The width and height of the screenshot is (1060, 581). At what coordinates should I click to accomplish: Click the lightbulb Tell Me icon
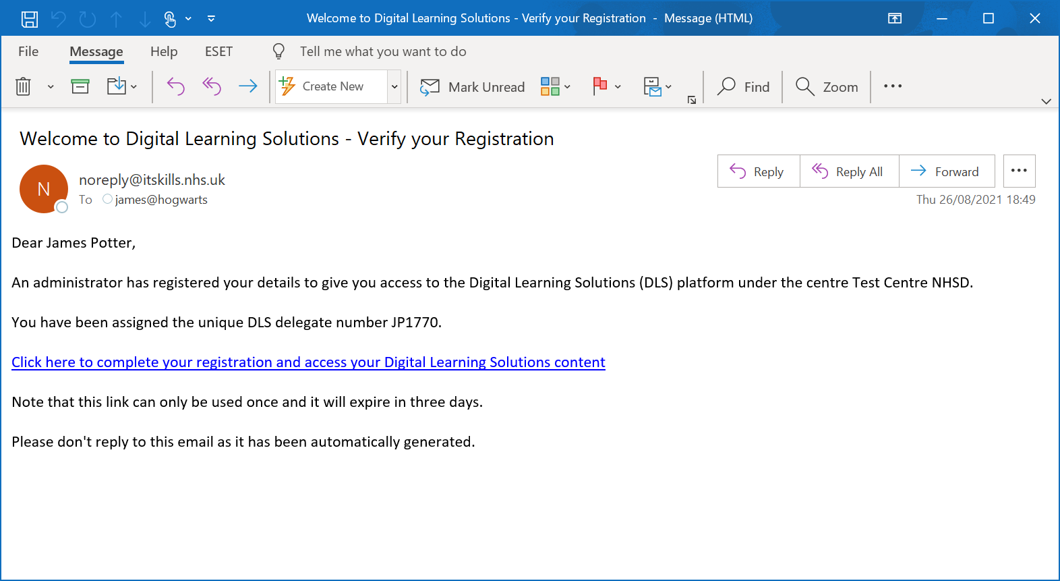(278, 51)
